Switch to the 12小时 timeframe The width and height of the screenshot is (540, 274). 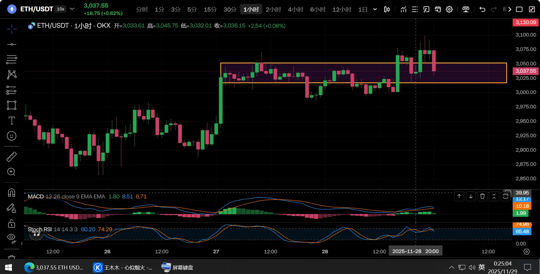pyautogui.click(x=342, y=10)
